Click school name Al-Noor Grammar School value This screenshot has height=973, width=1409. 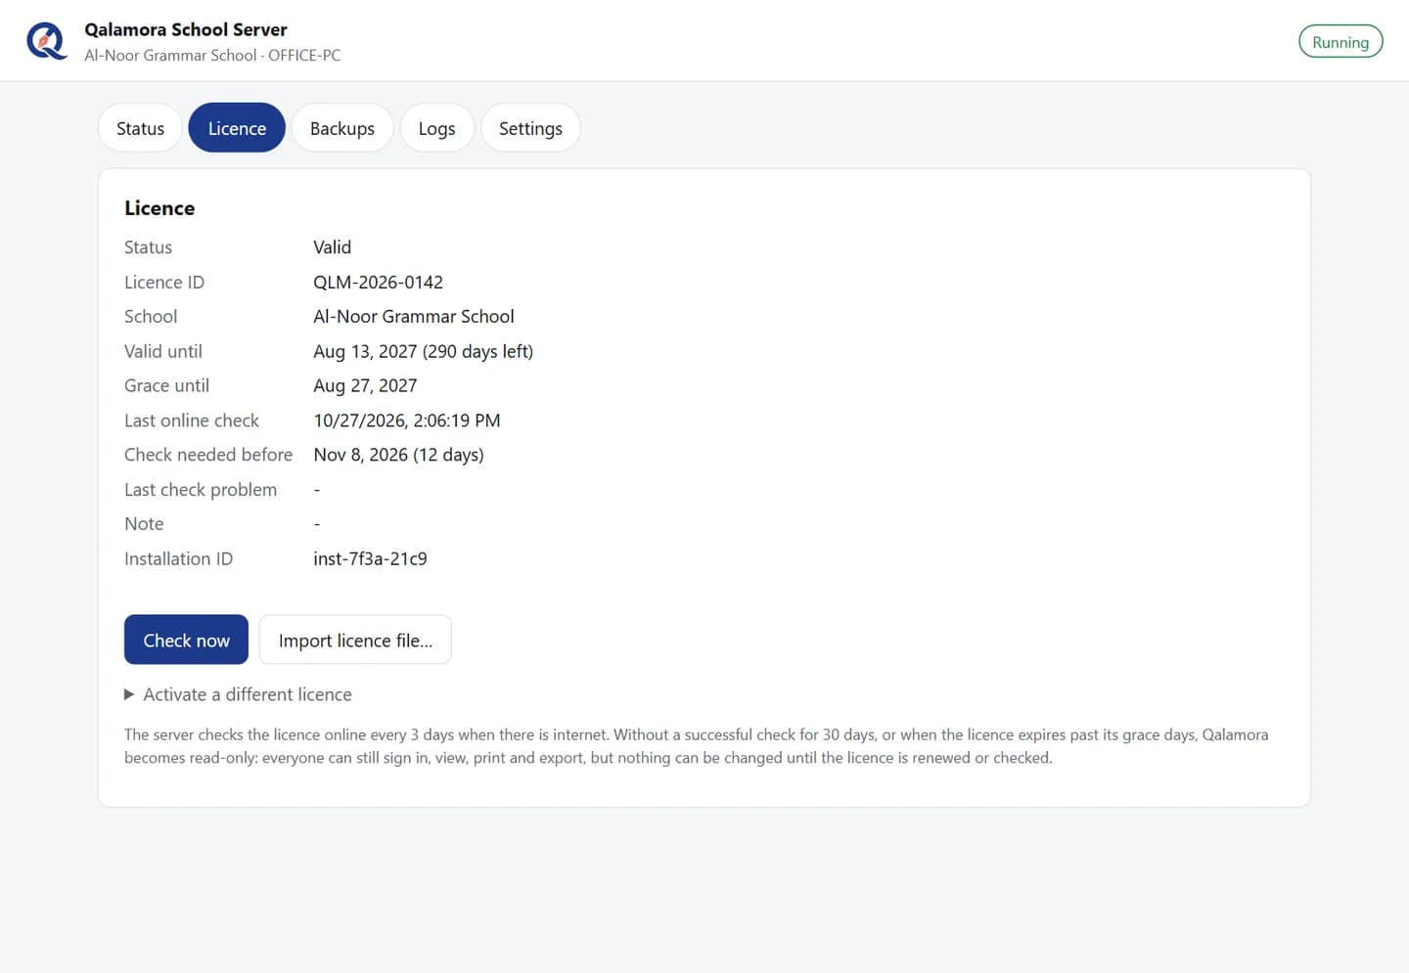click(414, 317)
